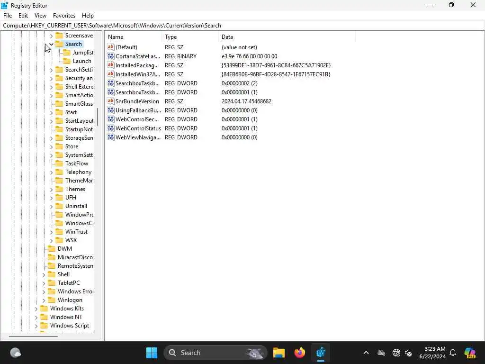The height and width of the screenshot is (364, 485).
Task: Expand the Themes key
Action: click(x=51, y=189)
